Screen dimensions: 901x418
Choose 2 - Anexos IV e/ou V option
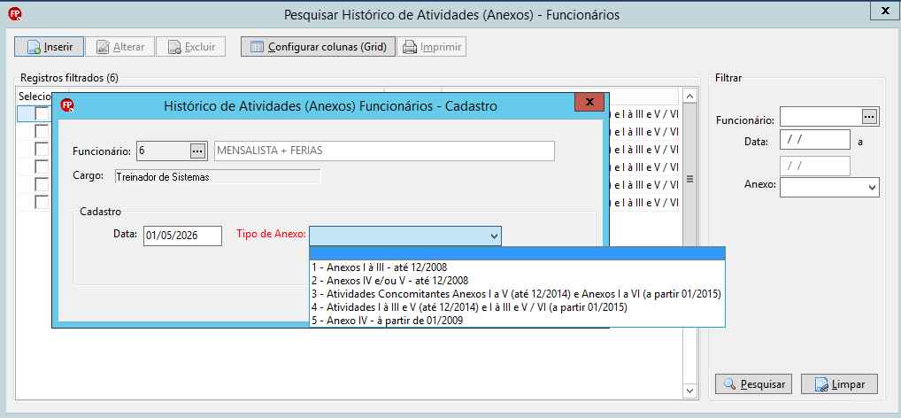[x=517, y=281]
